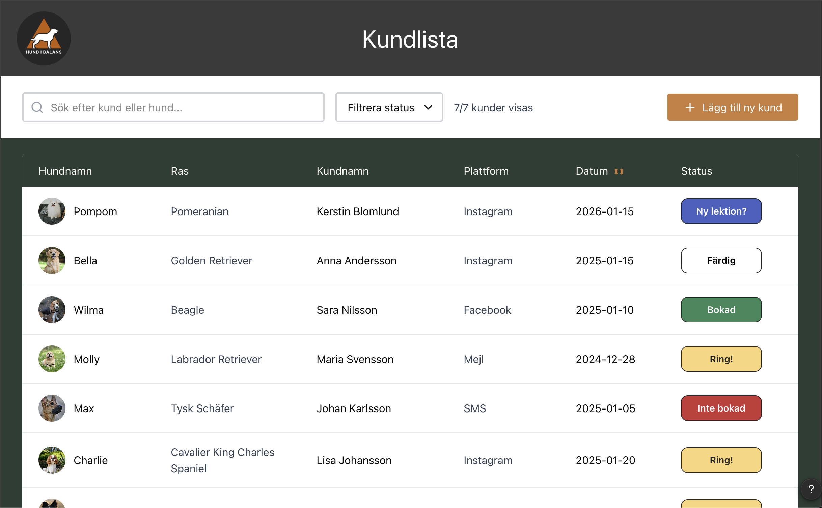Image resolution: width=822 pixels, height=508 pixels.
Task: Click the Hund i Balans logo
Action: (x=44, y=38)
